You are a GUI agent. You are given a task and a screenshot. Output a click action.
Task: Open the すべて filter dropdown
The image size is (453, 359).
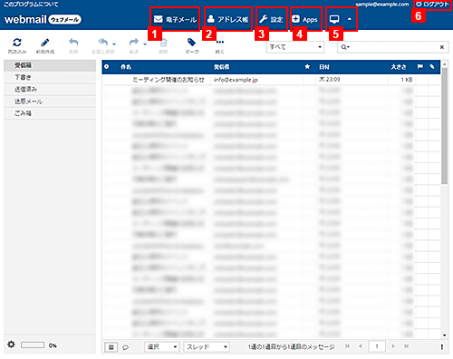295,47
